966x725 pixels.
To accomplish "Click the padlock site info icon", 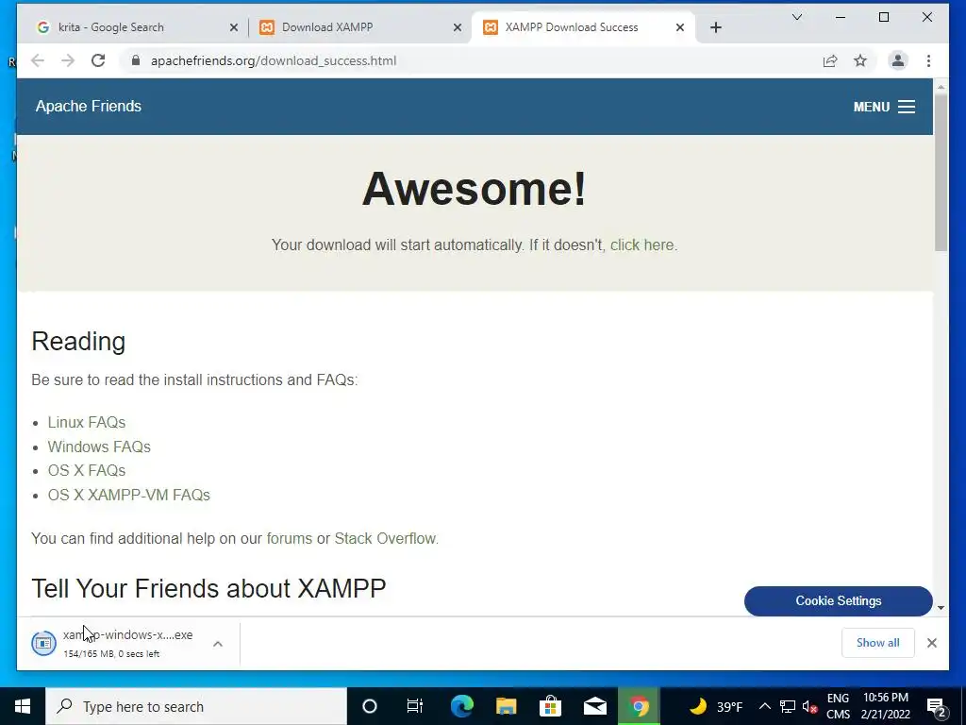I will coord(136,60).
